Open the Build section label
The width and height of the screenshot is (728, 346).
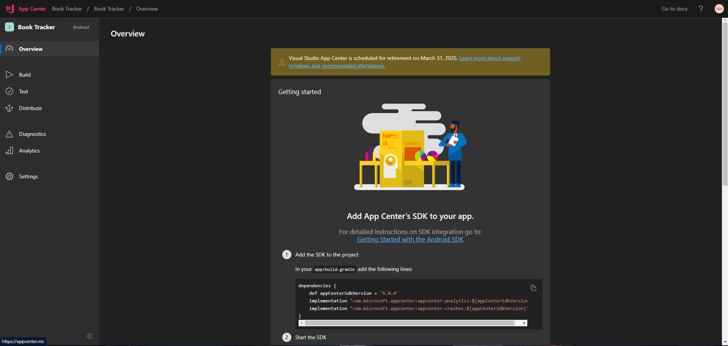[x=25, y=75]
